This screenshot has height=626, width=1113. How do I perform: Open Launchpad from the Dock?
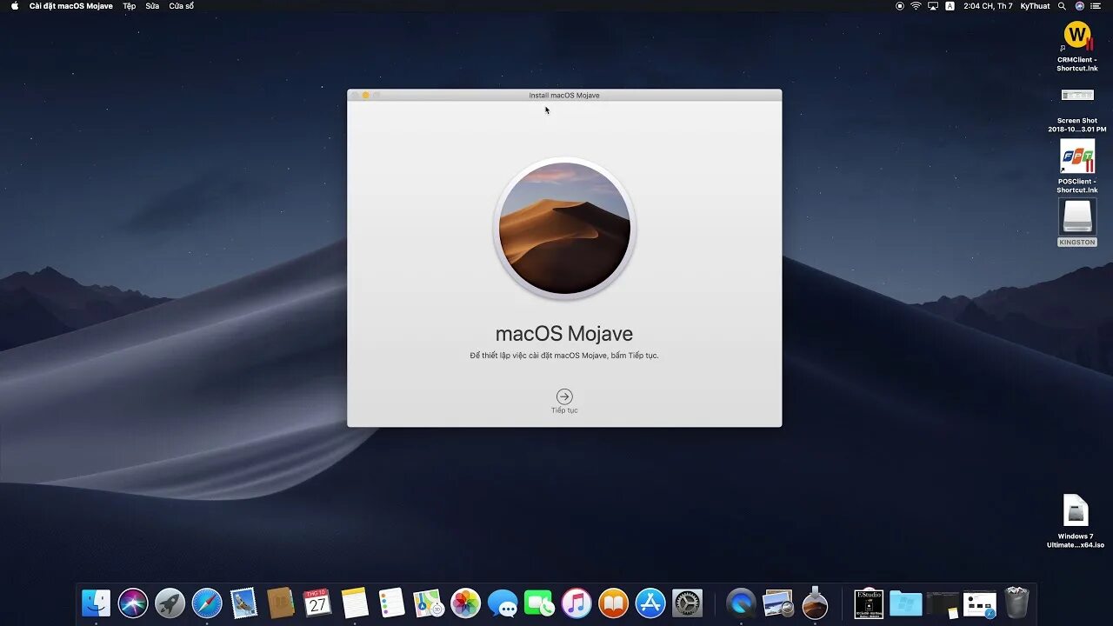click(170, 603)
